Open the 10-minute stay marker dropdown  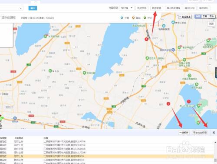(127, 8)
